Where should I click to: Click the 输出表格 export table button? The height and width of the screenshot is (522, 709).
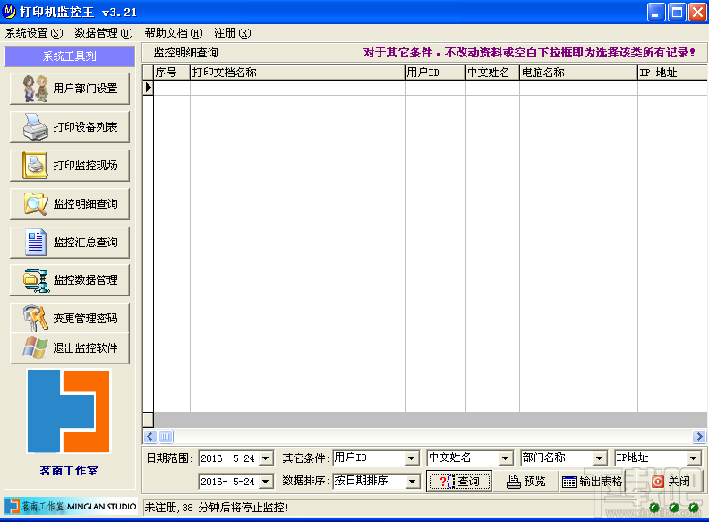tap(592, 482)
